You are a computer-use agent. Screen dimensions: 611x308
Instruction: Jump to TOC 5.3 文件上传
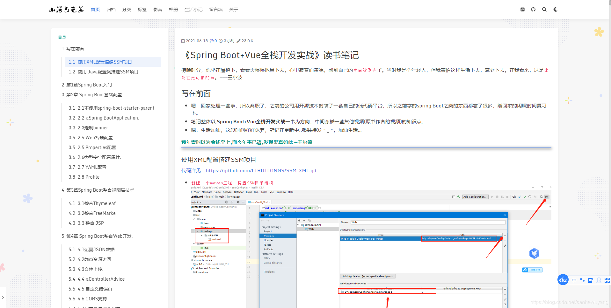[86, 269]
